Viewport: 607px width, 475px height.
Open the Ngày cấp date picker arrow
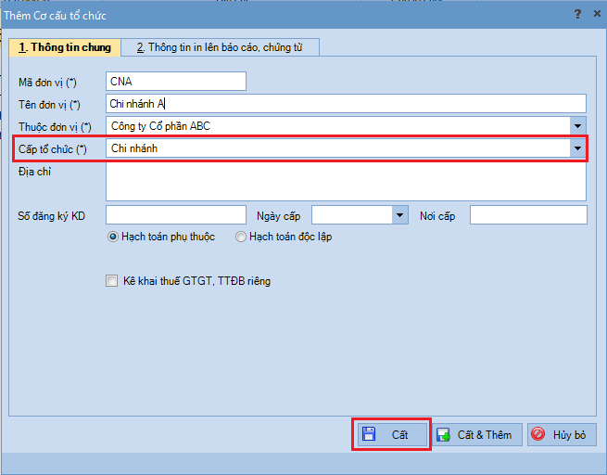[x=400, y=215]
